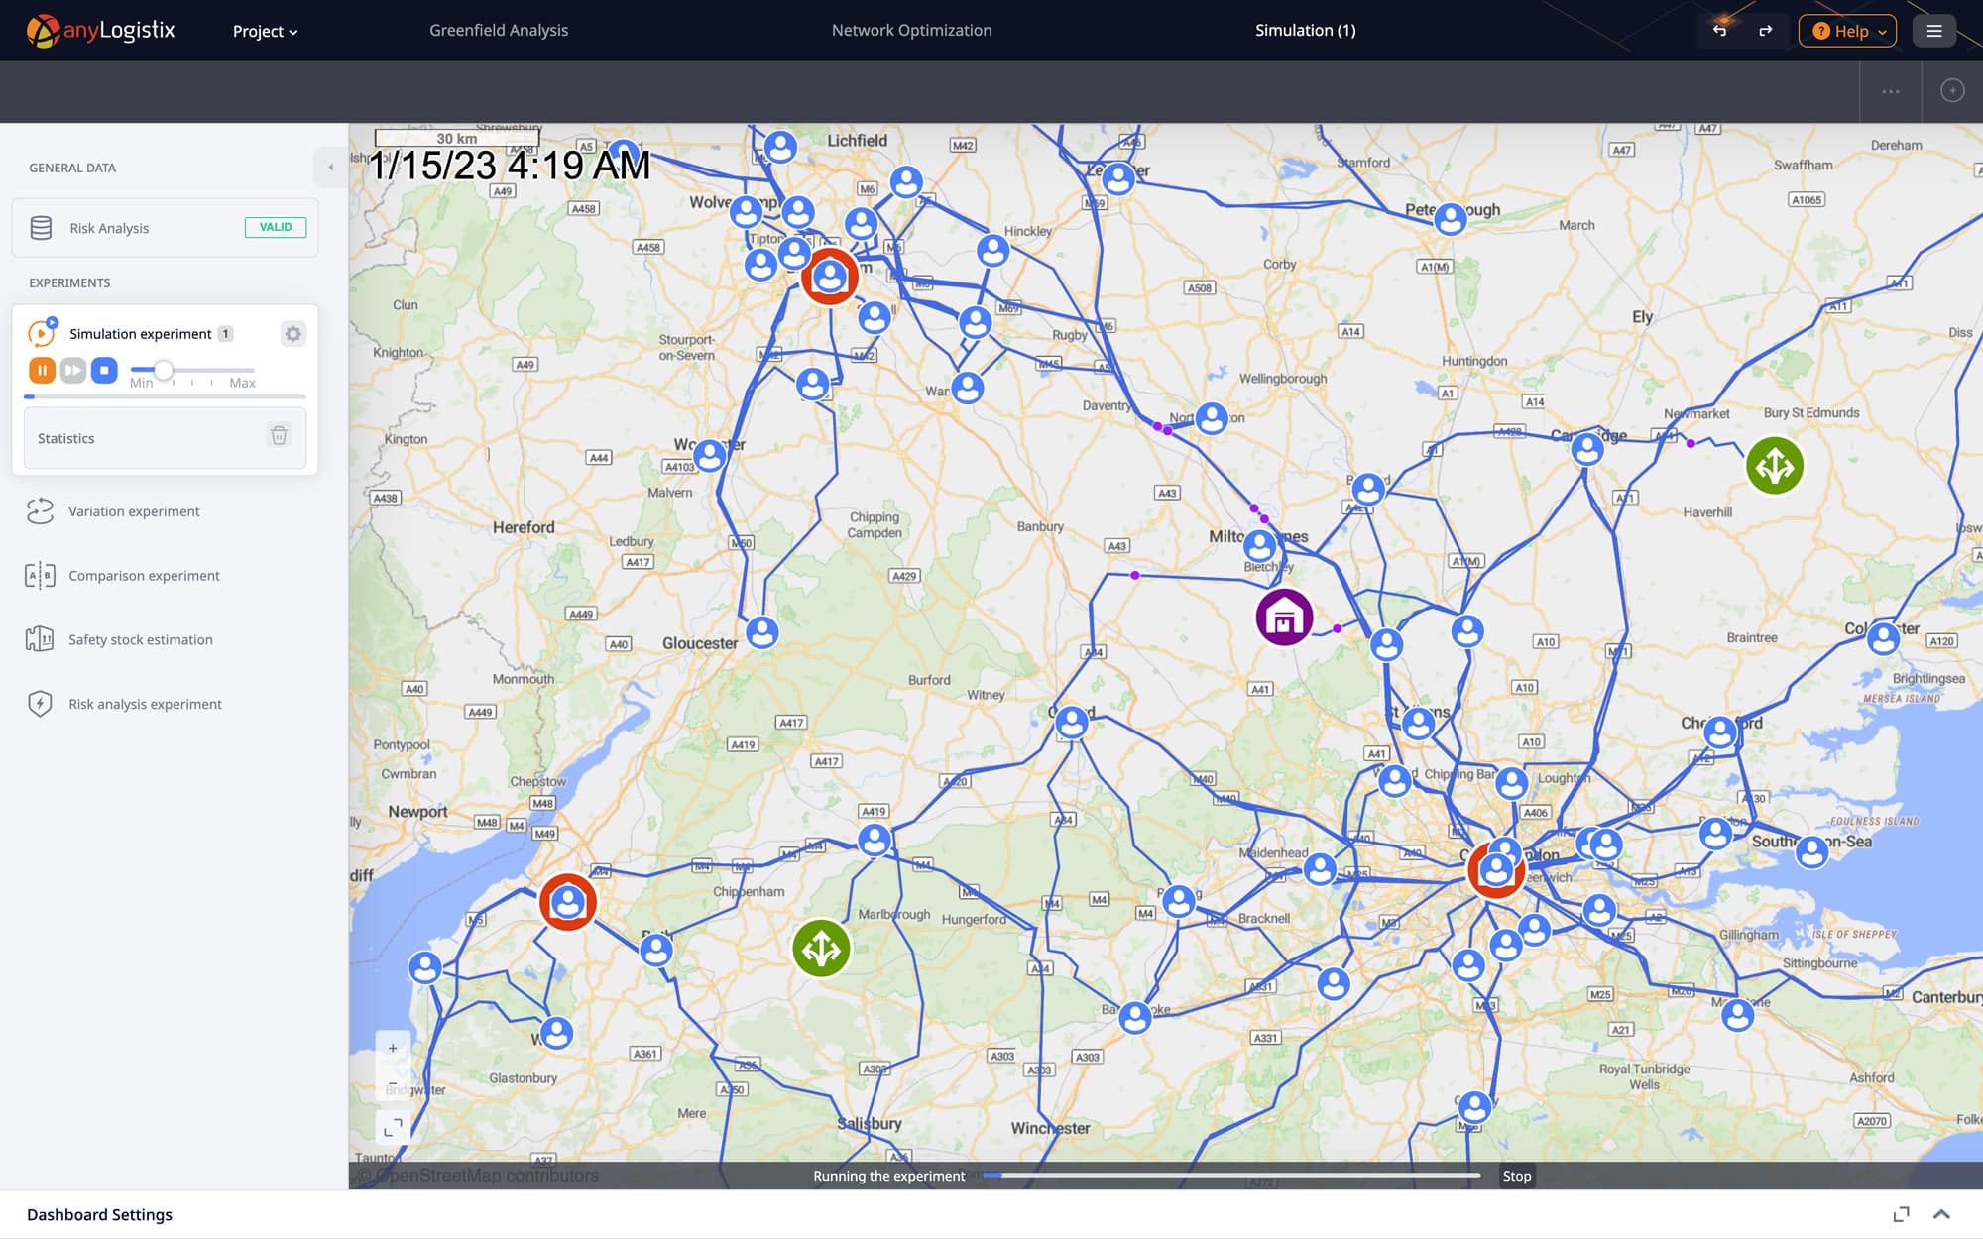Zoom in on the map
The height and width of the screenshot is (1239, 1983).
point(393,1048)
